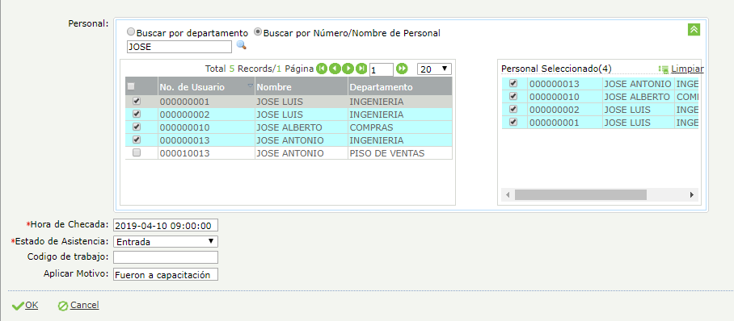This screenshot has height=321, width=734.
Task: Click the magnifier search icon beside JOSE
Action: (241, 45)
